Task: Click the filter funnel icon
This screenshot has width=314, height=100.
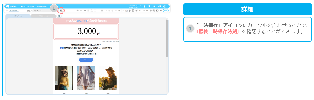Action: tap(140, 10)
